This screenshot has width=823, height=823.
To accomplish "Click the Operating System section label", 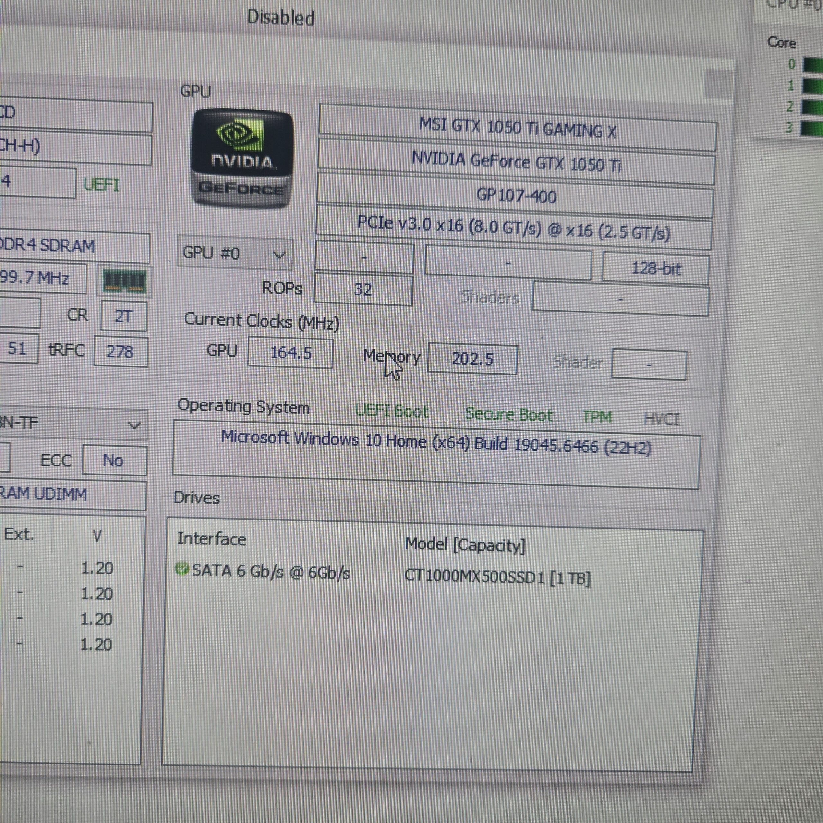I will pyautogui.click(x=244, y=407).
